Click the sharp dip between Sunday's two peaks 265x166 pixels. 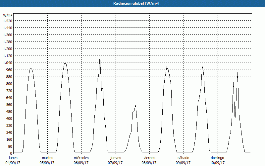pos(235,120)
